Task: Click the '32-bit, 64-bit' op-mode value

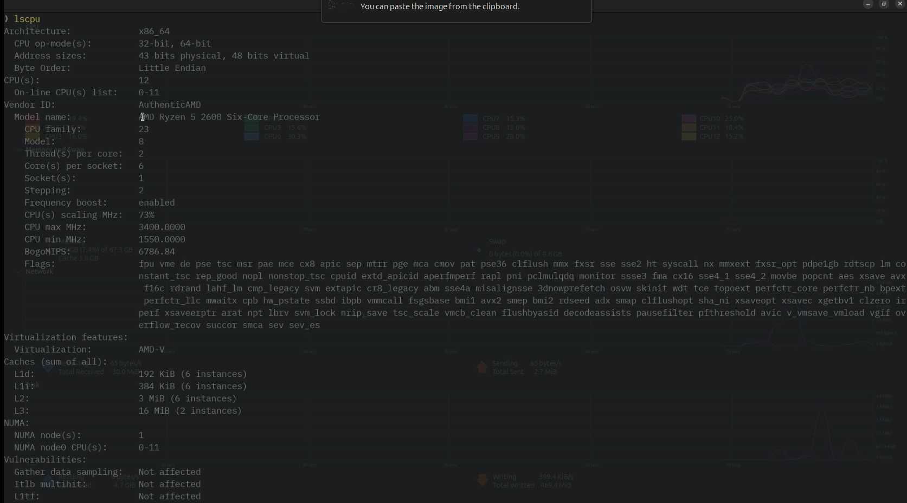Action: tap(175, 43)
